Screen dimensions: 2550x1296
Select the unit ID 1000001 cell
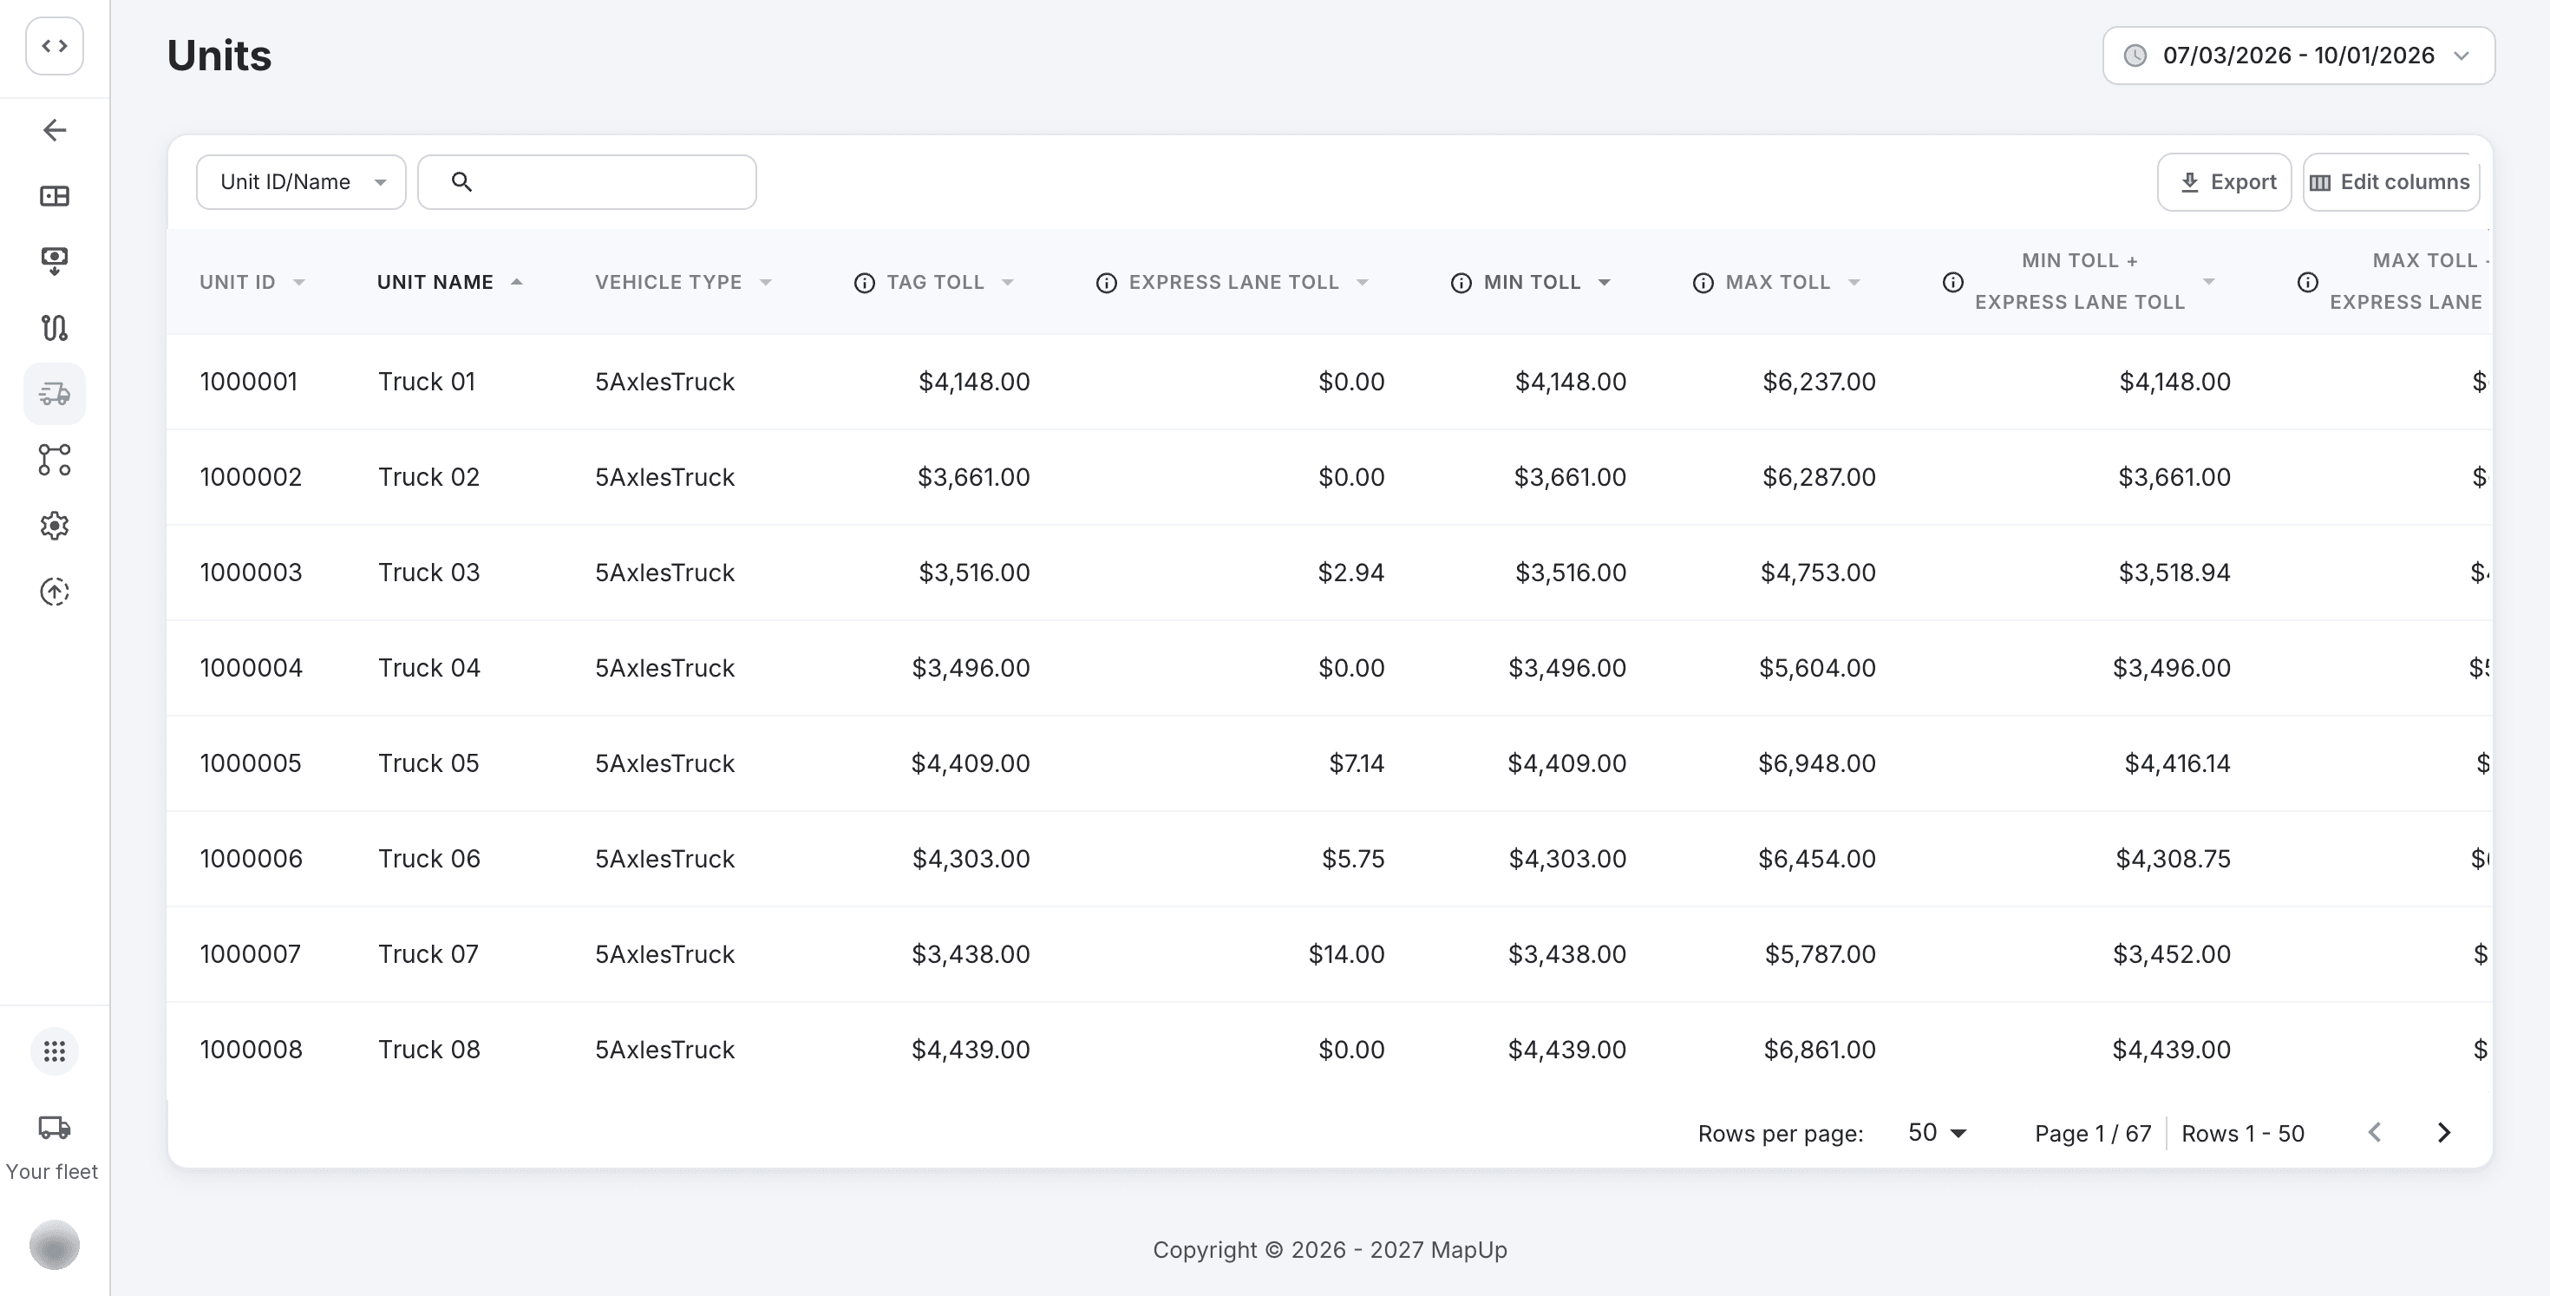coord(248,383)
